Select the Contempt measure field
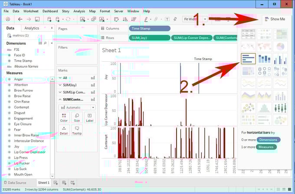The image size is (295, 194). tap(21, 107)
